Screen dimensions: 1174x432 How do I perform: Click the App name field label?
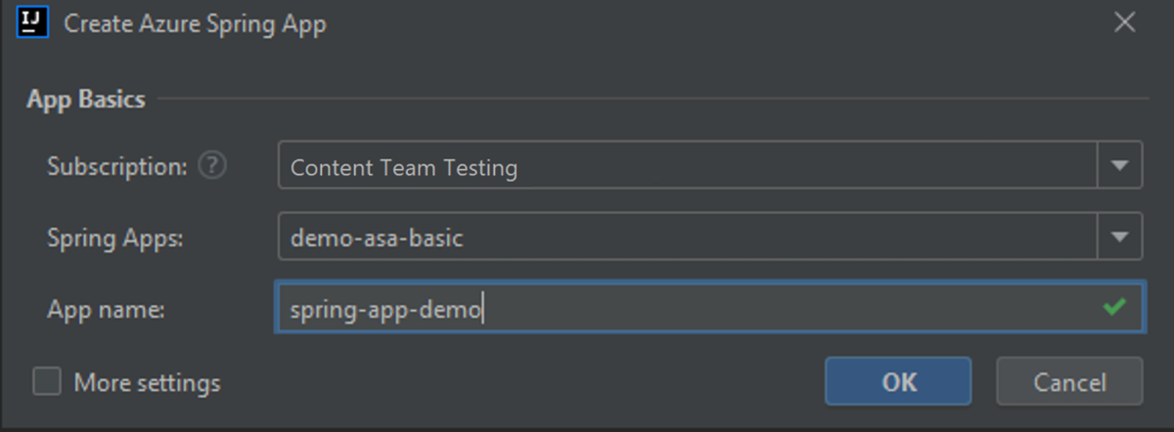point(106,310)
